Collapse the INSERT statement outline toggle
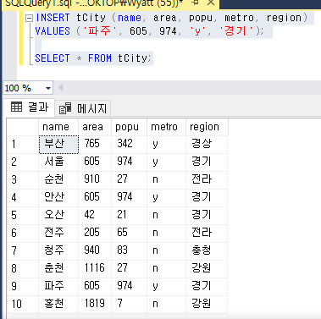Viewport: 321px width, 319px height. [x=29, y=18]
